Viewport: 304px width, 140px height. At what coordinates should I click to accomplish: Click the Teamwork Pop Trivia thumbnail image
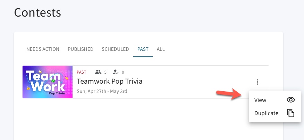[48, 82]
